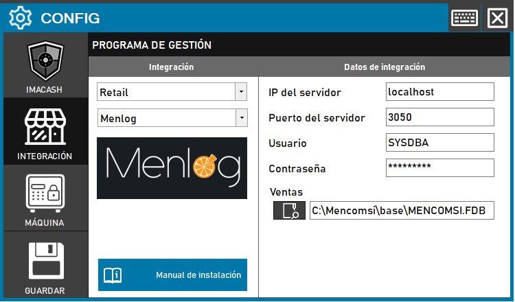Click the Integración column header

[x=172, y=67]
